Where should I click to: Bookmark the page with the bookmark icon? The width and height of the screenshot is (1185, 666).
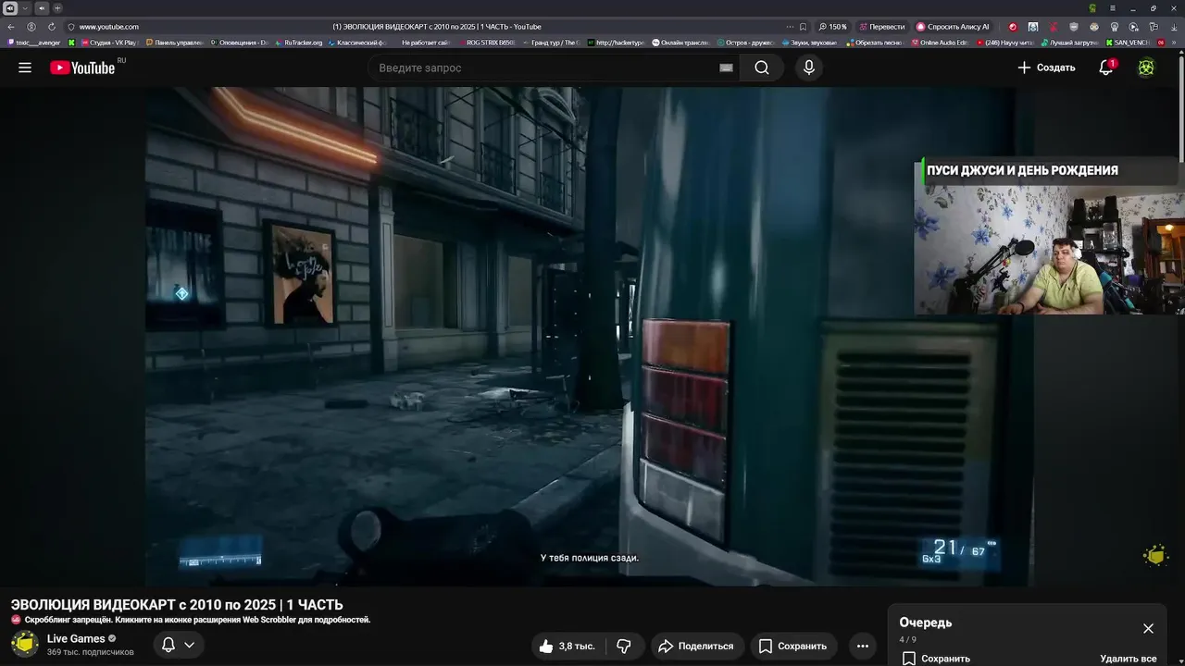pyautogui.click(x=803, y=27)
